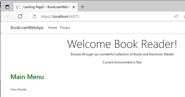Open the Privacy nav link
Screen dimensions: 185x97
pos(65,28)
